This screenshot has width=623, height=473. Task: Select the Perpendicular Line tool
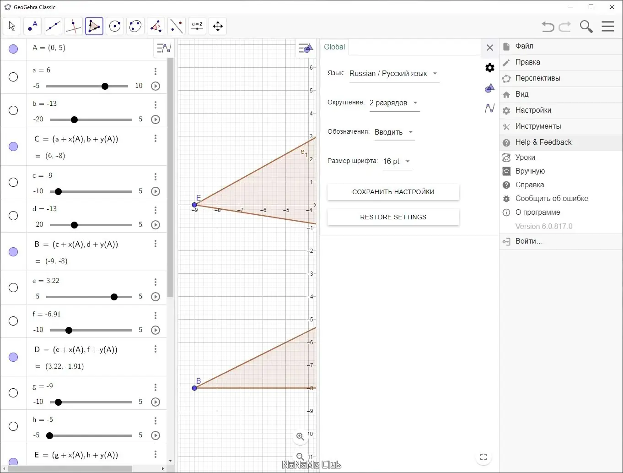[x=74, y=26]
